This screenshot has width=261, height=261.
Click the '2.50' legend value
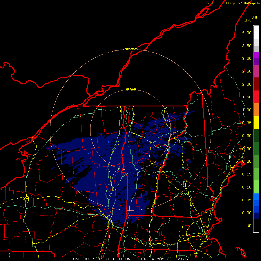click(247, 71)
